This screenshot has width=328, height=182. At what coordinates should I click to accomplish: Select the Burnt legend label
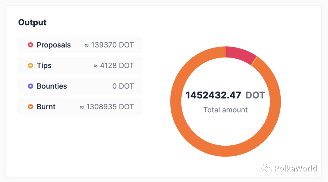pos(46,107)
